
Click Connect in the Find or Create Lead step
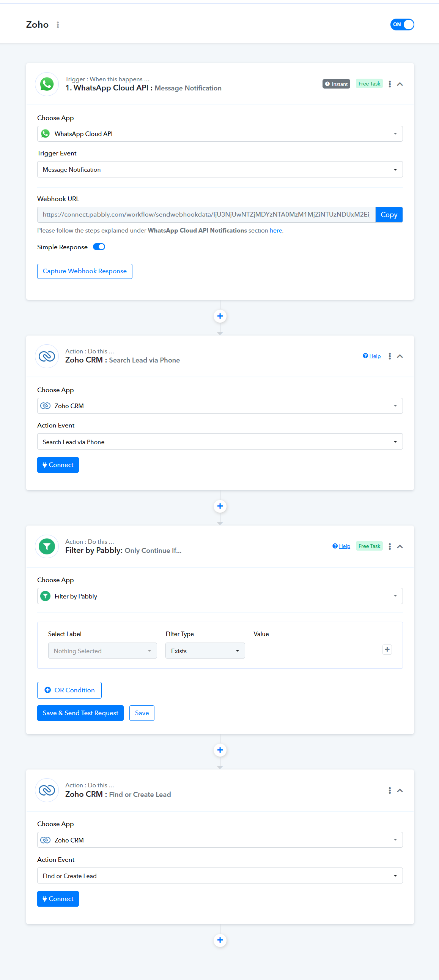[58, 899]
